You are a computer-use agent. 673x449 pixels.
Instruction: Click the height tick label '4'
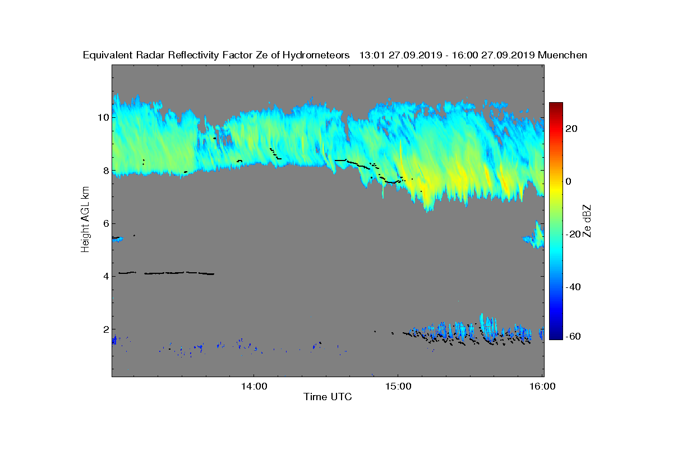point(105,276)
